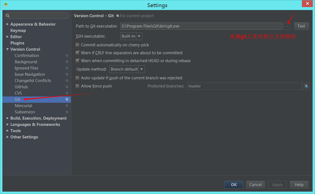This screenshot has height=194, width=315.
Task: Open the Background settings page
Action: 26,62
